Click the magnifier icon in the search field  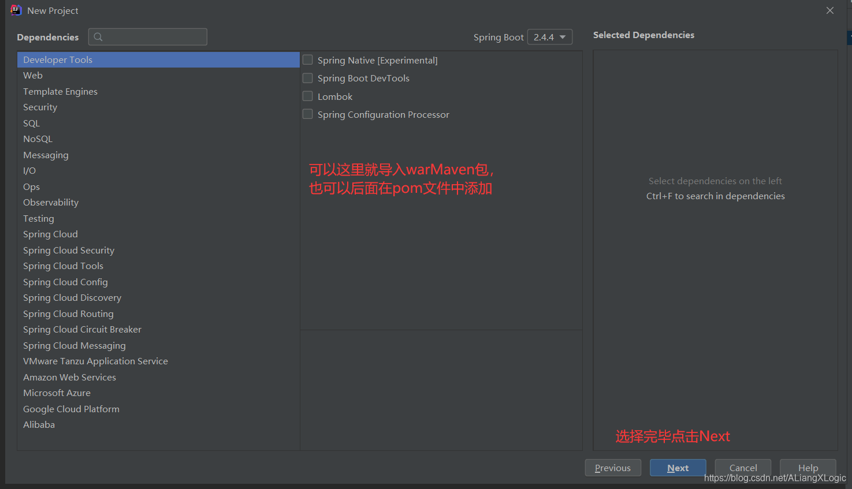pyautogui.click(x=98, y=37)
